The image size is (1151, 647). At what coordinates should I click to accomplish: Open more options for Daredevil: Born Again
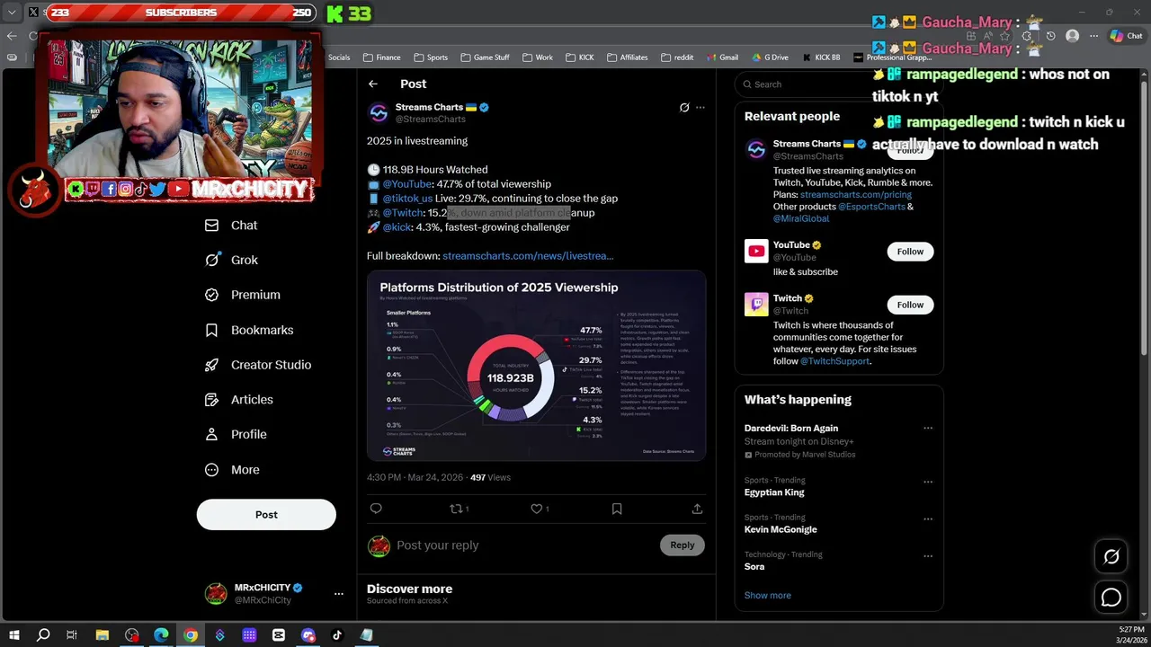pos(928,429)
